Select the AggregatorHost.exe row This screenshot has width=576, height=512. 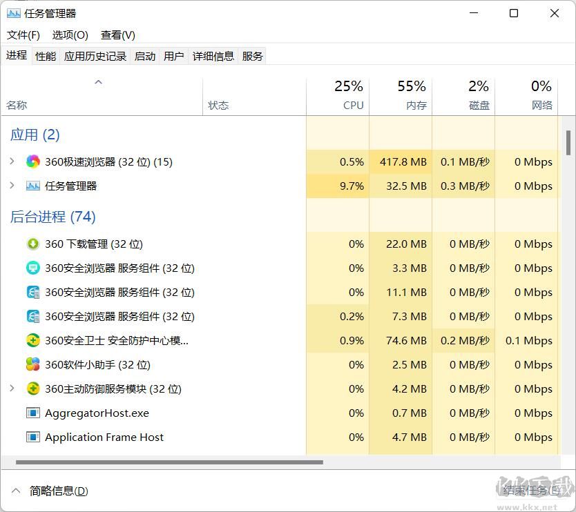(281, 413)
